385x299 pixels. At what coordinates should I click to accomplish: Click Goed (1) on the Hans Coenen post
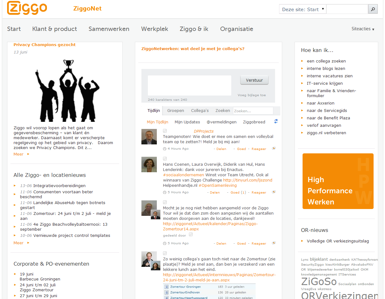(238, 192)
